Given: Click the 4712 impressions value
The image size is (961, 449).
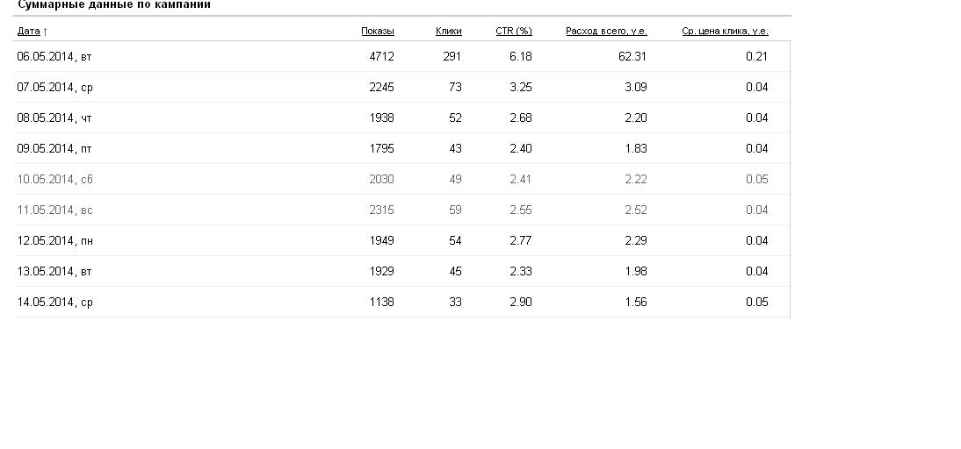Looking at the screenshot, I should point(381,57).
